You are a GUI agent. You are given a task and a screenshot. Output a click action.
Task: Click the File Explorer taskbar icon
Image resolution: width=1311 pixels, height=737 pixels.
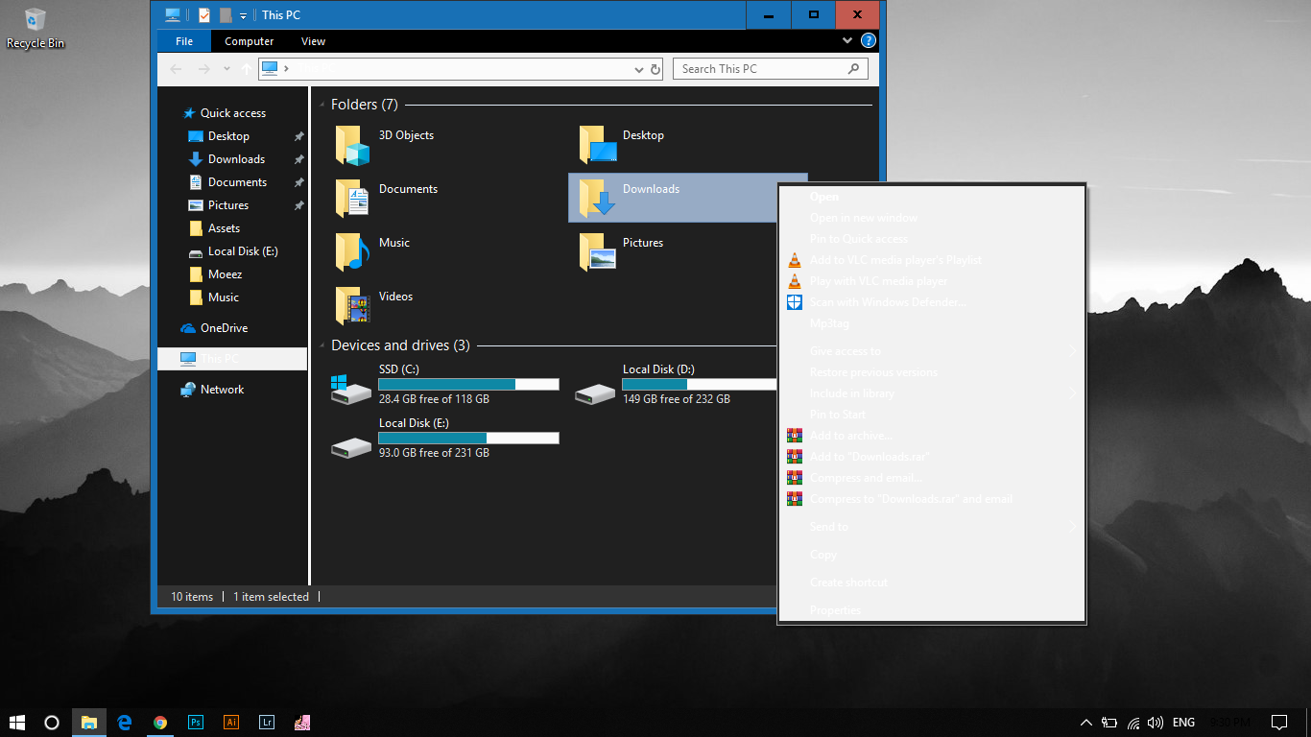(89, 722)
